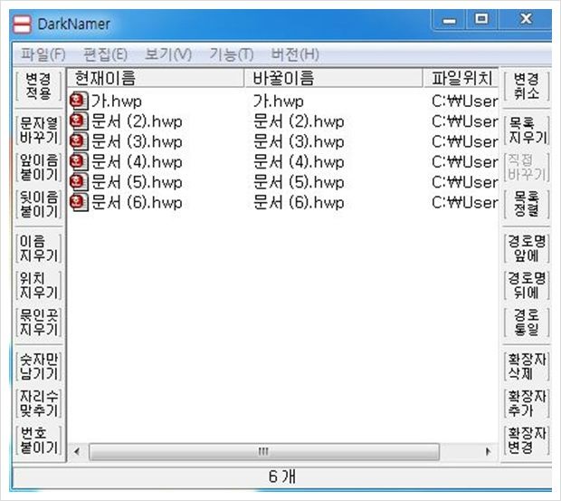Click the 확장자 삭제 button
Viewport: 561px width, 501px height.
click(527, 366)
